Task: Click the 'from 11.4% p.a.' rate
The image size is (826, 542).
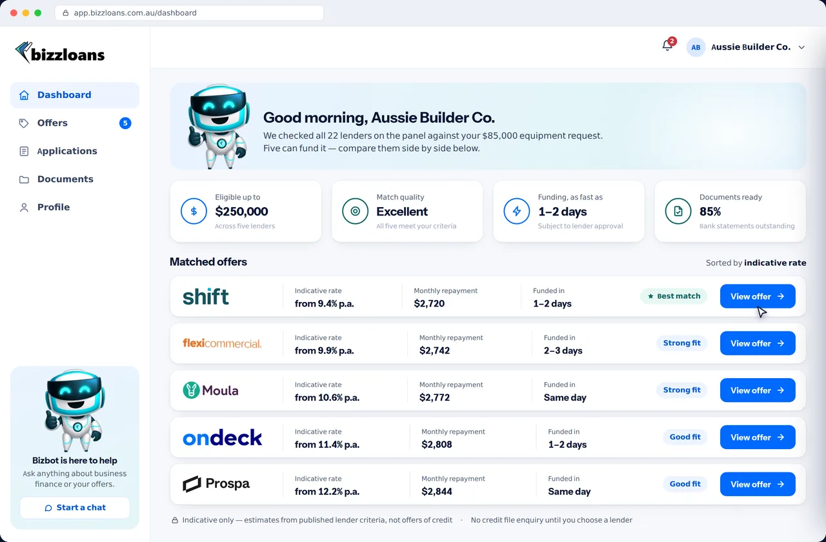Action: 327,445
